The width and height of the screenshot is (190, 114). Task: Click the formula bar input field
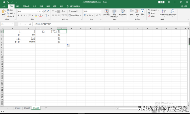click(x=110, y=24)
